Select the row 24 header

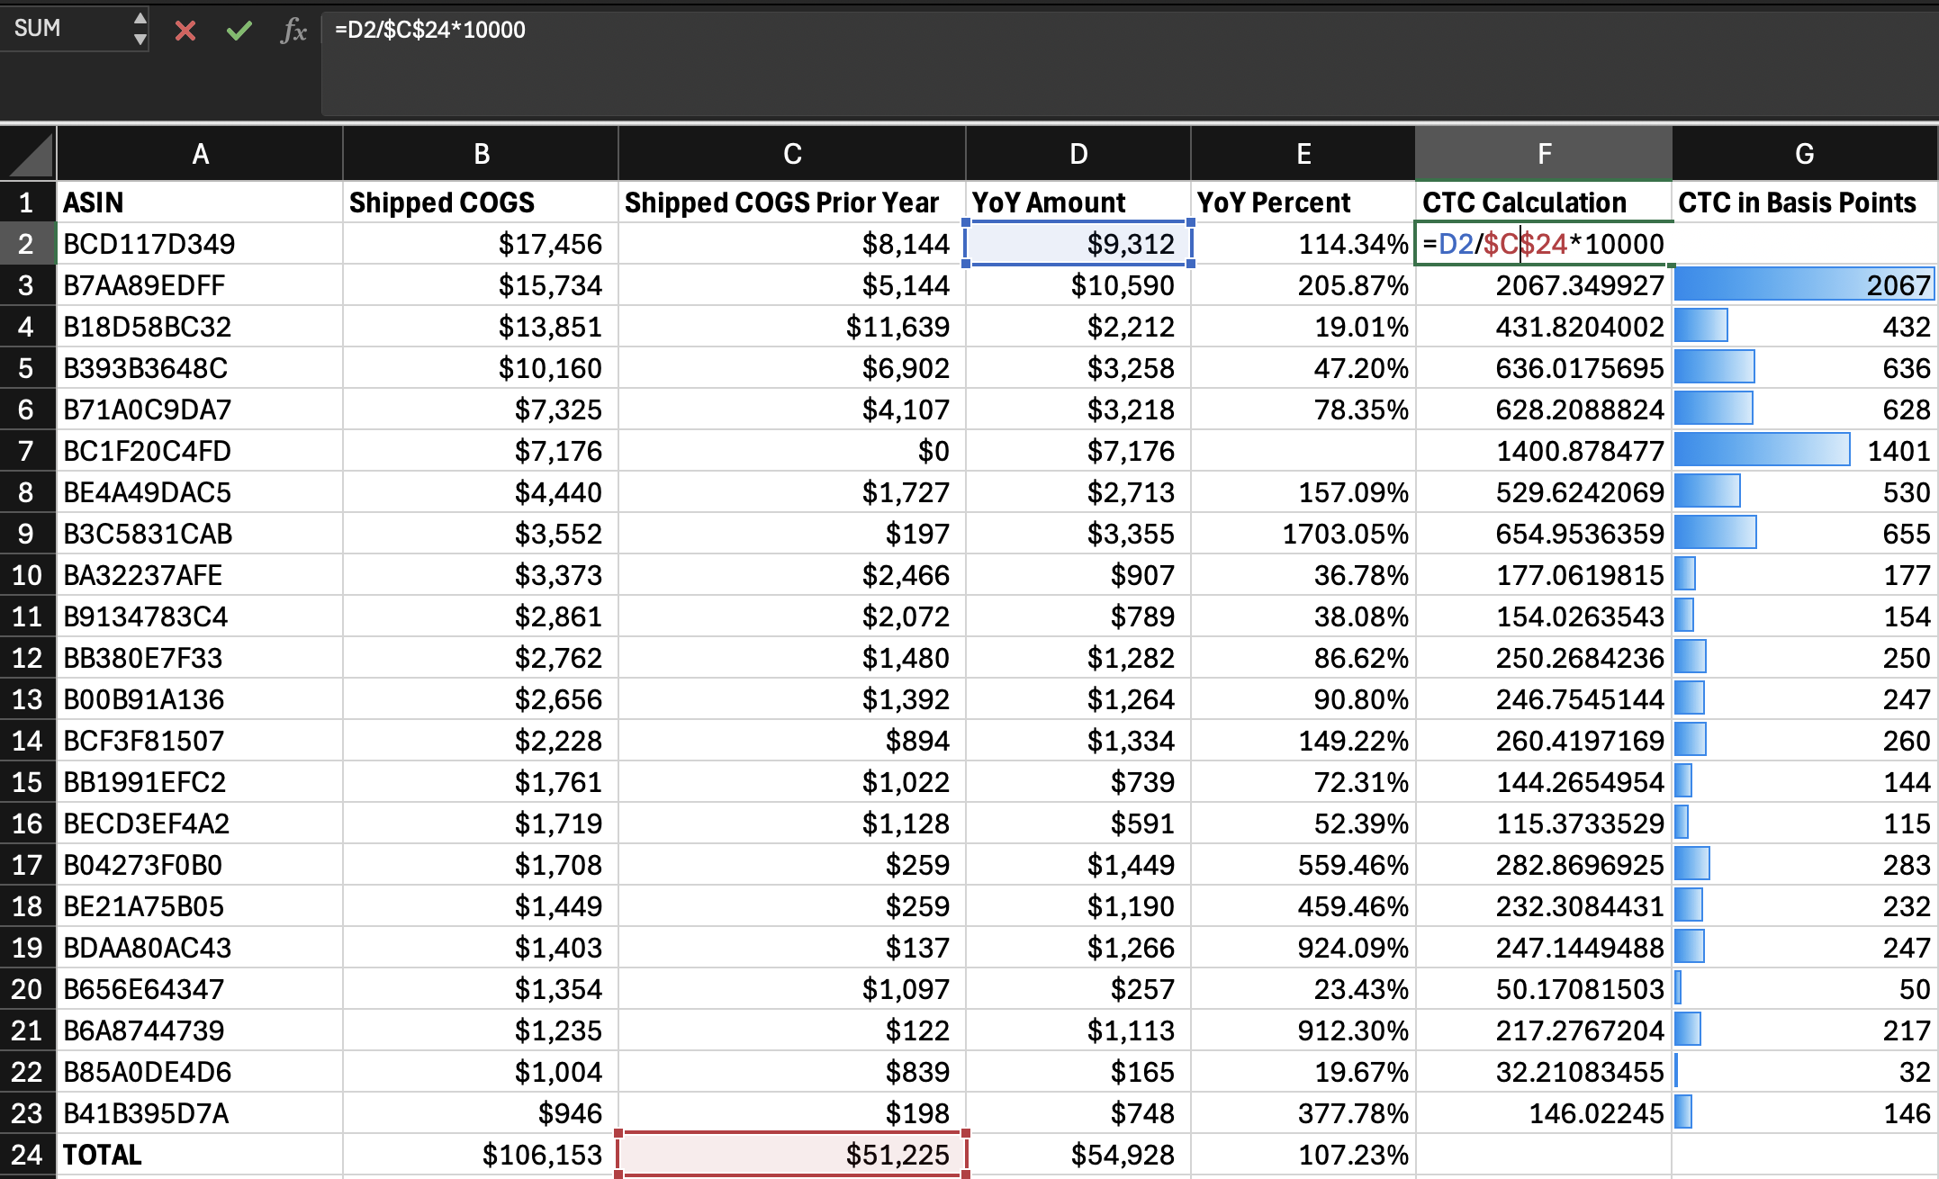click(x=27, y=1155)
